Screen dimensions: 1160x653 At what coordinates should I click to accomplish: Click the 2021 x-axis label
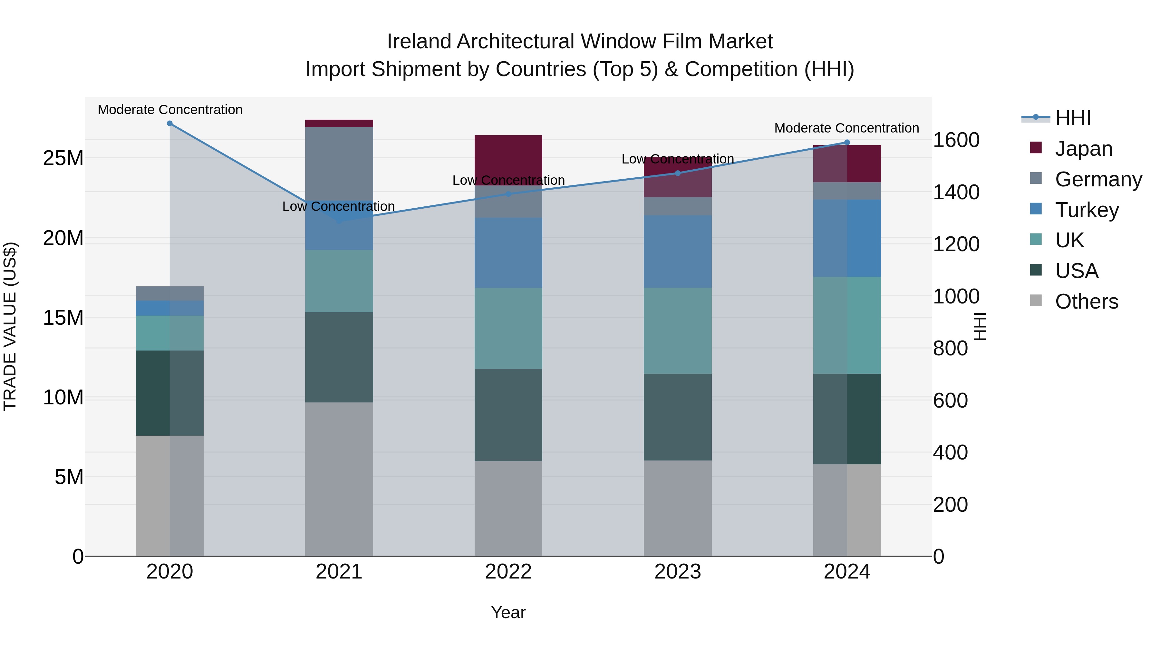[339, 572]
